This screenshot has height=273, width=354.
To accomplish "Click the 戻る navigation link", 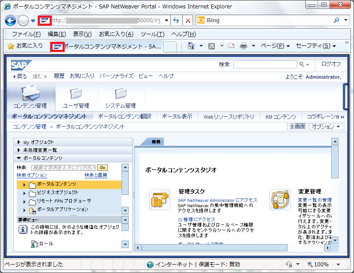I will [20, 76].
